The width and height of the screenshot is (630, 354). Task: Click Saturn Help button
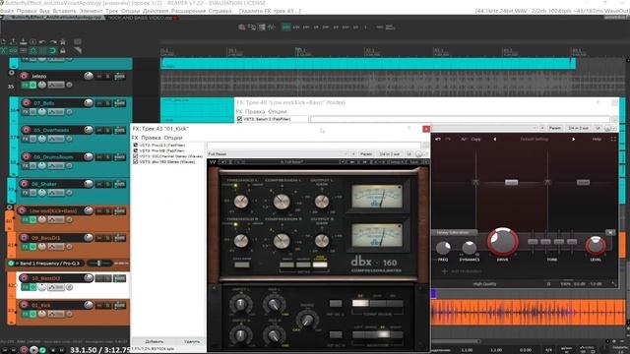tap(597, 140)
